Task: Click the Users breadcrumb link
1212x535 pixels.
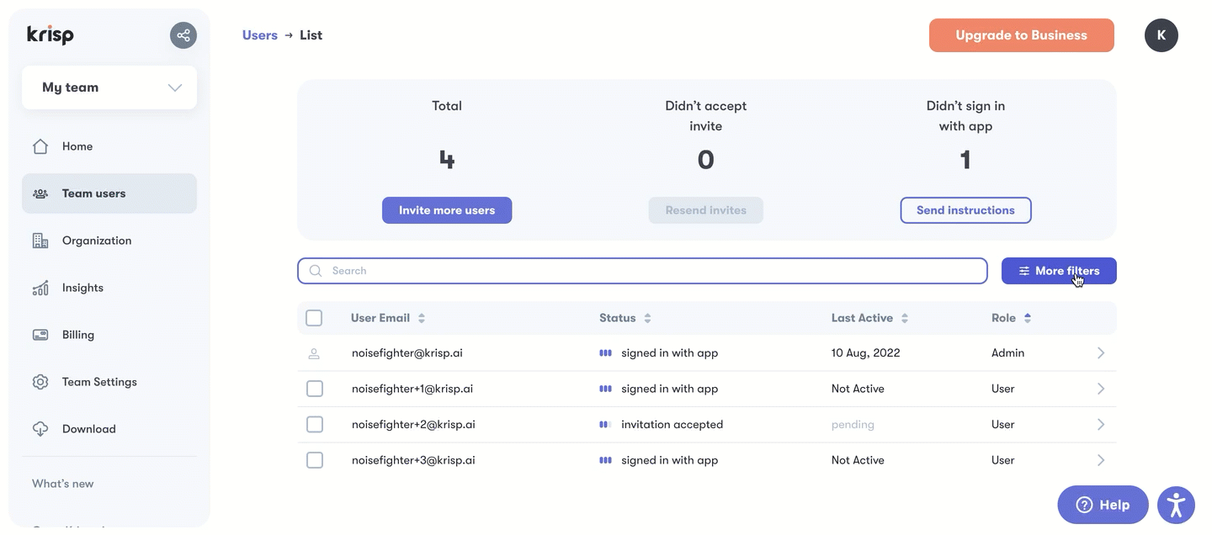Action: click(260, 35)
